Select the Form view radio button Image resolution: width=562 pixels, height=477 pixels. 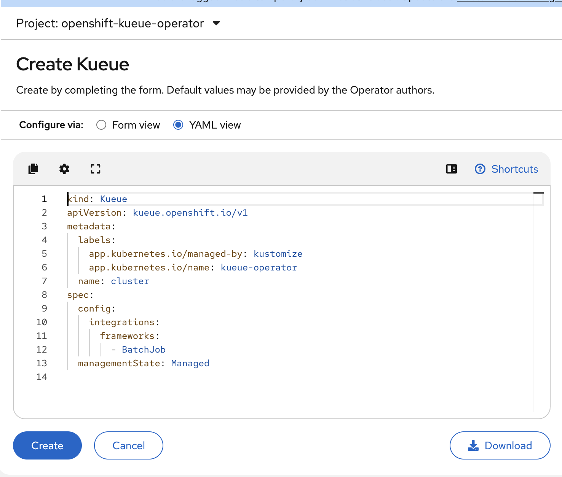coord(101,125)
